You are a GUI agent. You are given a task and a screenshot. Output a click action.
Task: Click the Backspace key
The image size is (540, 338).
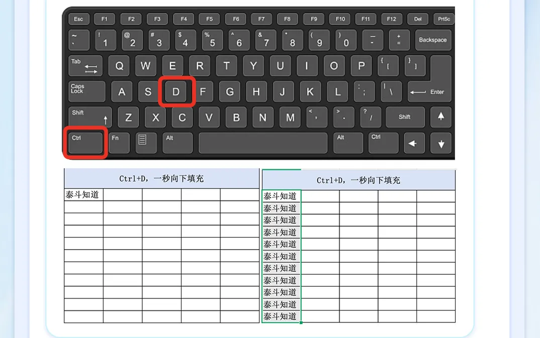(433, 40)
